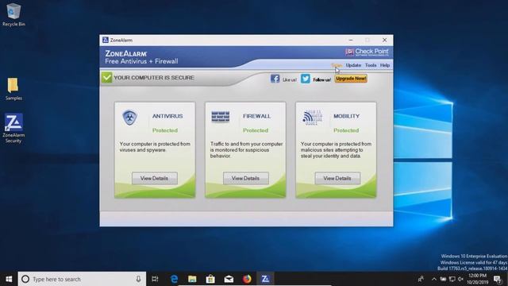The width and height of the screenshot is (508, 286).
Task: Open the Mail app from taskbar
Action: (229, 279)
